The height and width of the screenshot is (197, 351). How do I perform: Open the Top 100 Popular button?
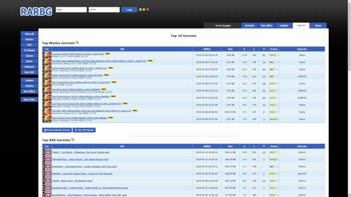[x=84, y=130]
